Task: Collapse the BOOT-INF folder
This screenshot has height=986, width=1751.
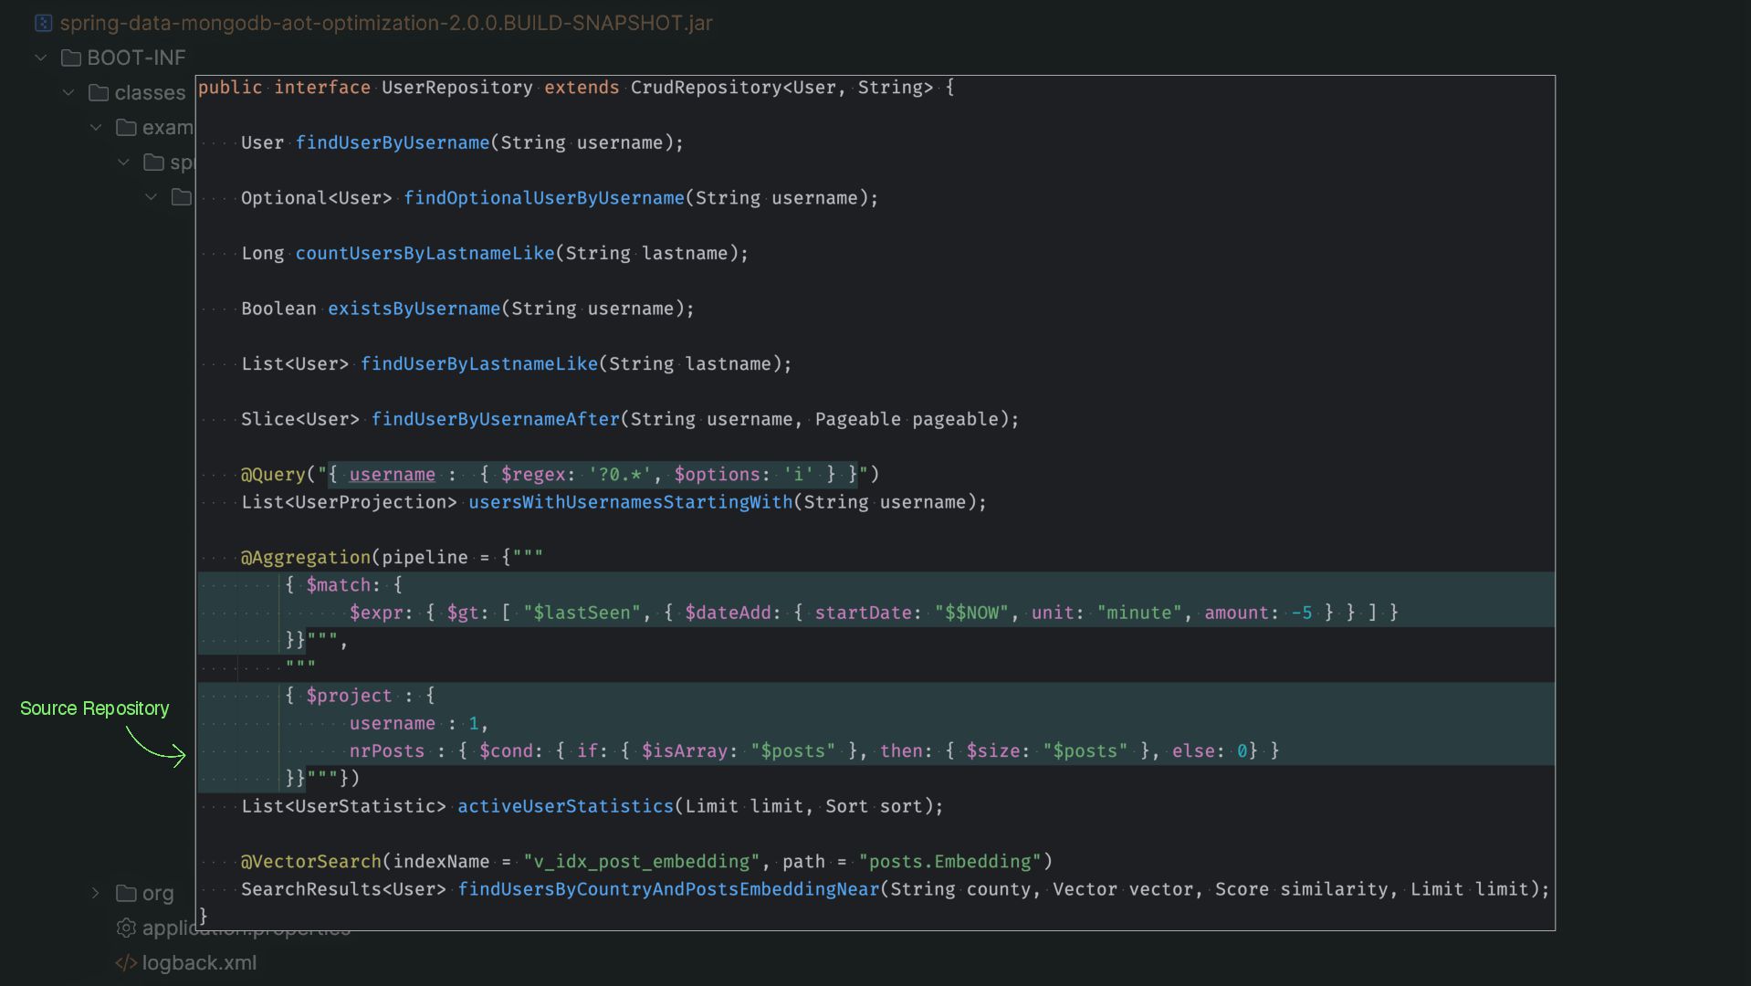Action: (41, 58)
